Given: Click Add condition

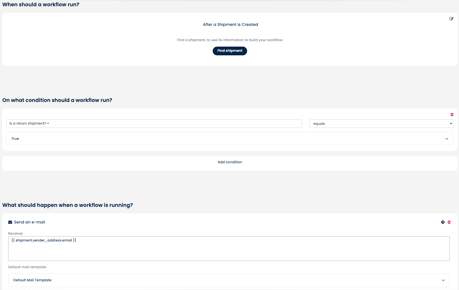Looking at the screenshot, I should point(230,162).
